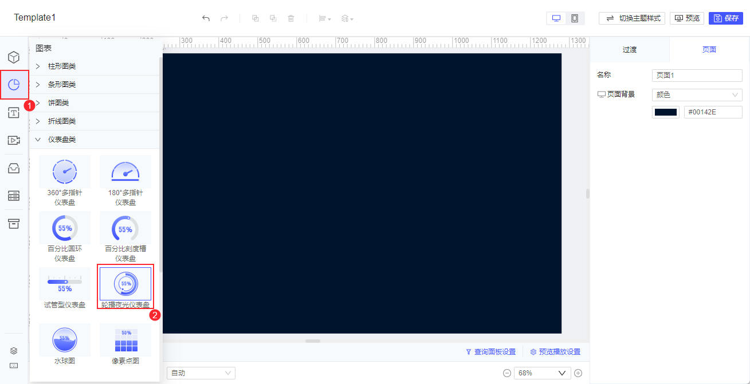Open the alignment options dropdown

pyautogui.click(x=325, y=18)
